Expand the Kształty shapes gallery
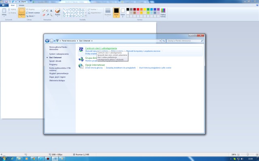Screen dimensions: 259x161 [86, 16]
